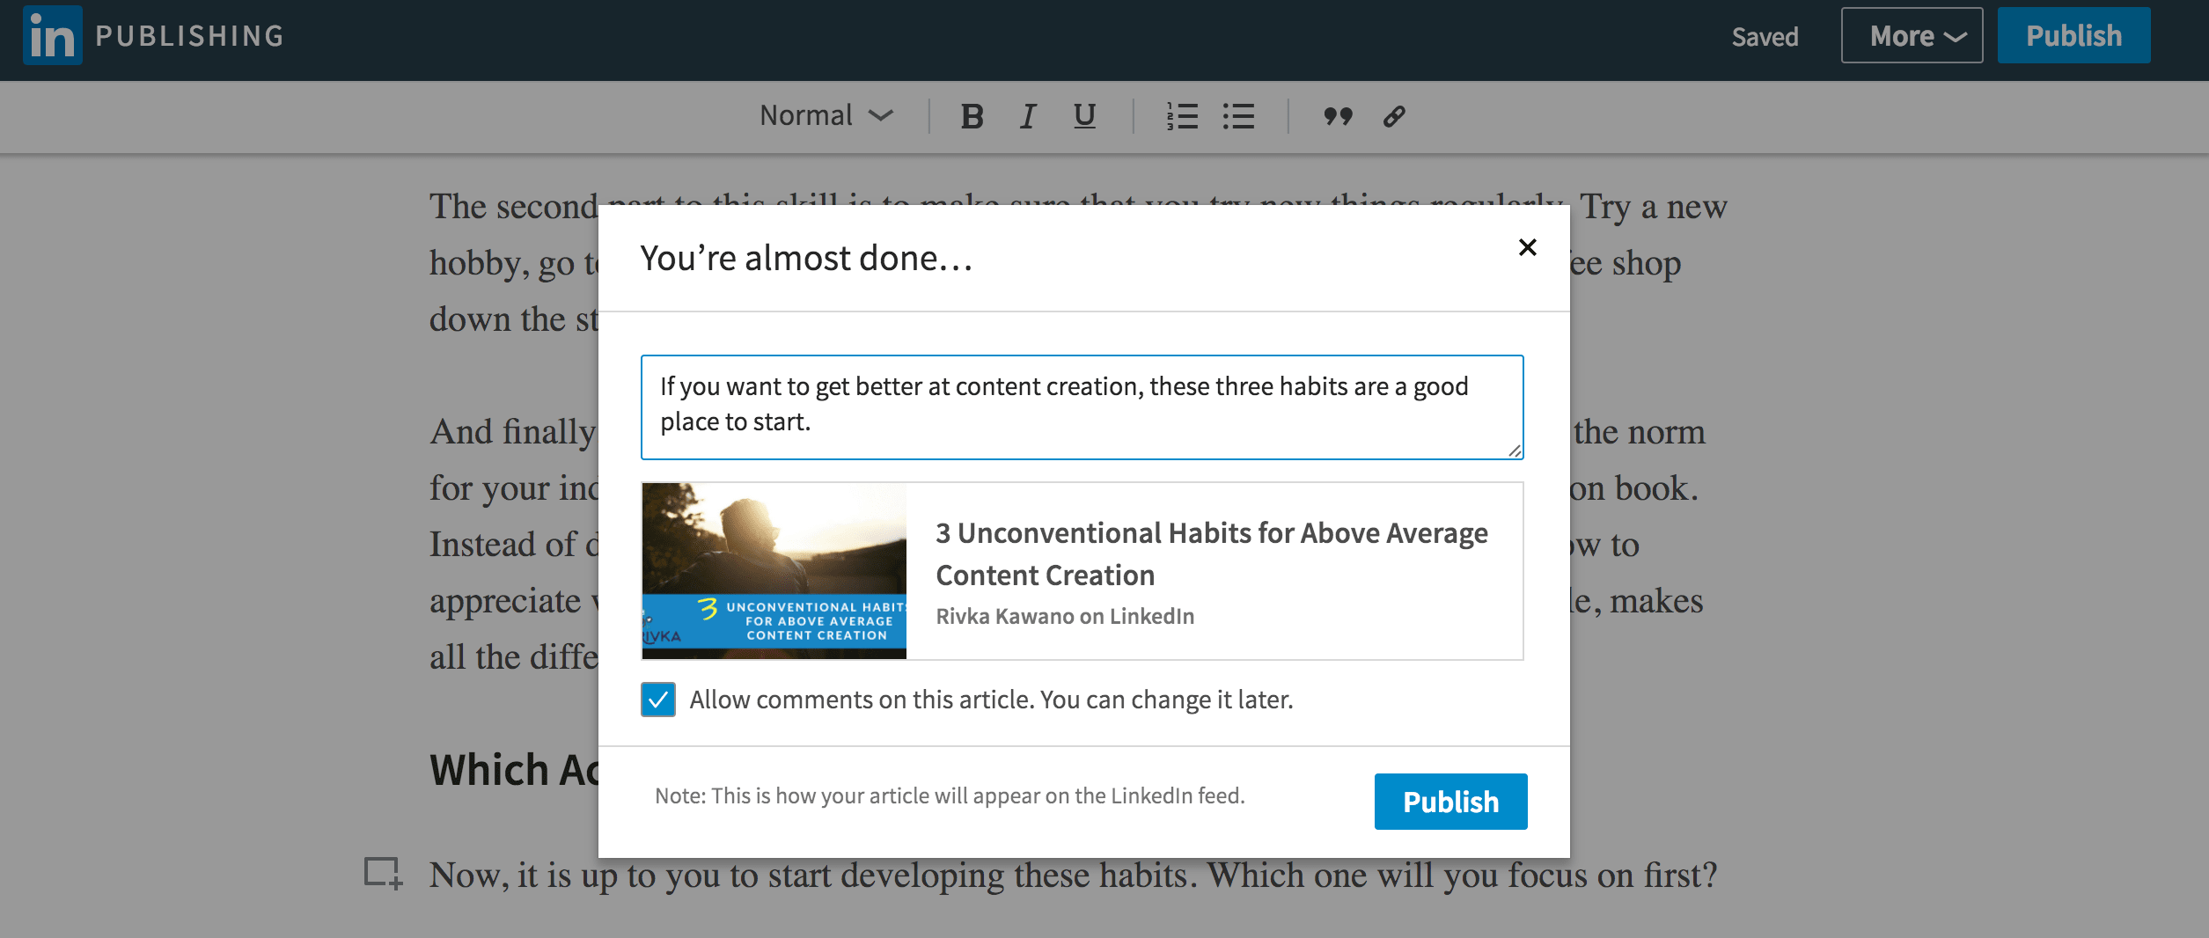Toggle bold formatting in toolbar

tap(972, 116)
